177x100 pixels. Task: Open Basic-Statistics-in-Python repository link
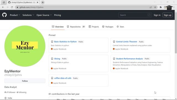[65, 42]
